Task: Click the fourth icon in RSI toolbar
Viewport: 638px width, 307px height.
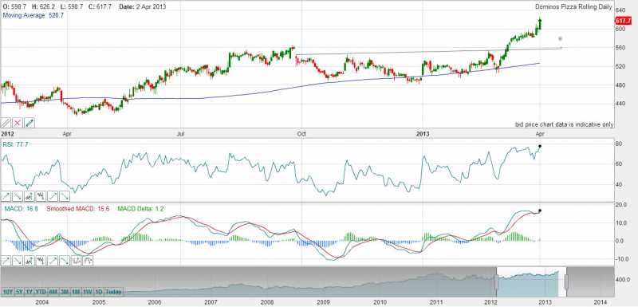Action: [x=41, y=196]
